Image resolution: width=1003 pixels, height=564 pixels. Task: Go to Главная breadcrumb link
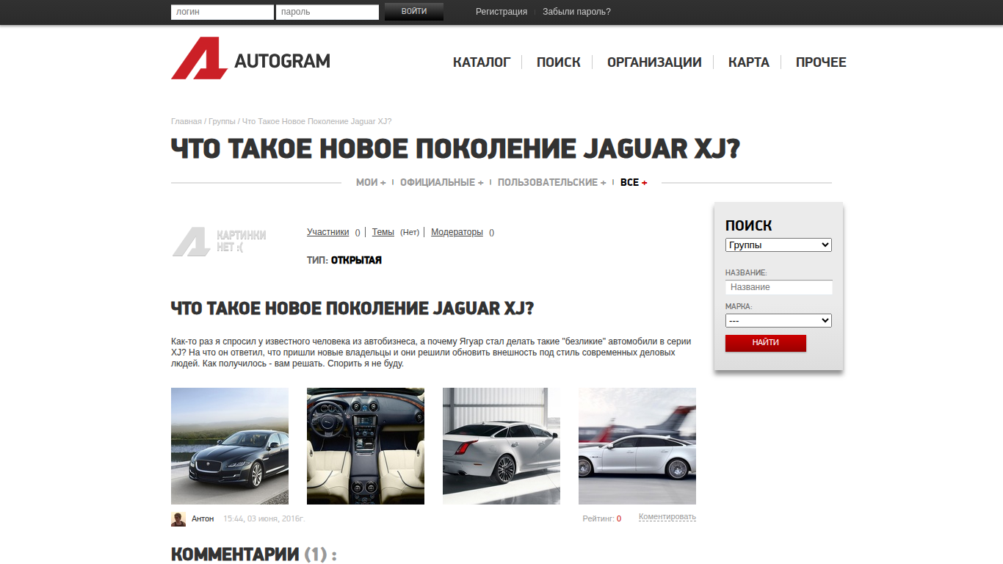(x=187, y=121)
